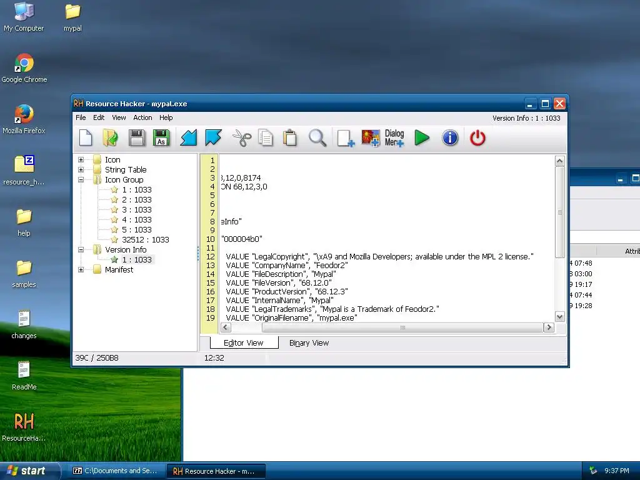Select the ResourceHa... RH desktop icon

(x=24, y=427)
